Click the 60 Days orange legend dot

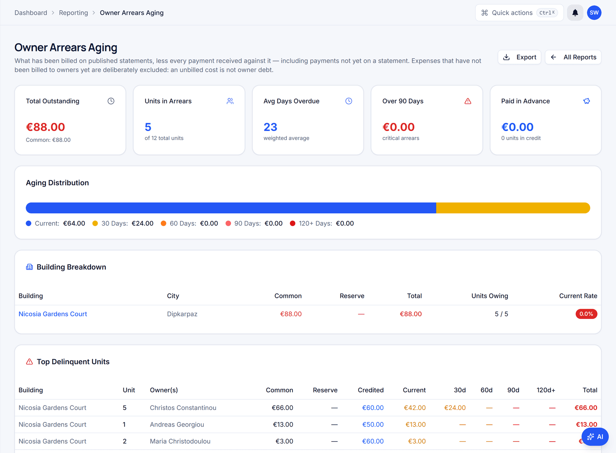coord(163,223)
